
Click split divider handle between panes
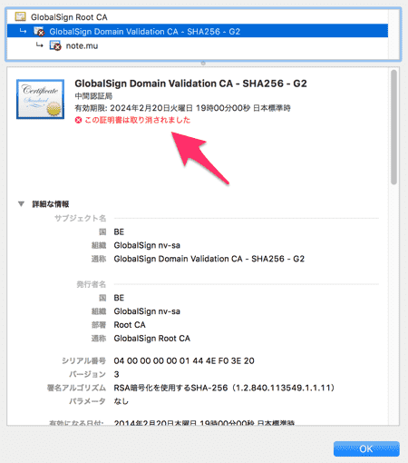[x=203, y=64]
